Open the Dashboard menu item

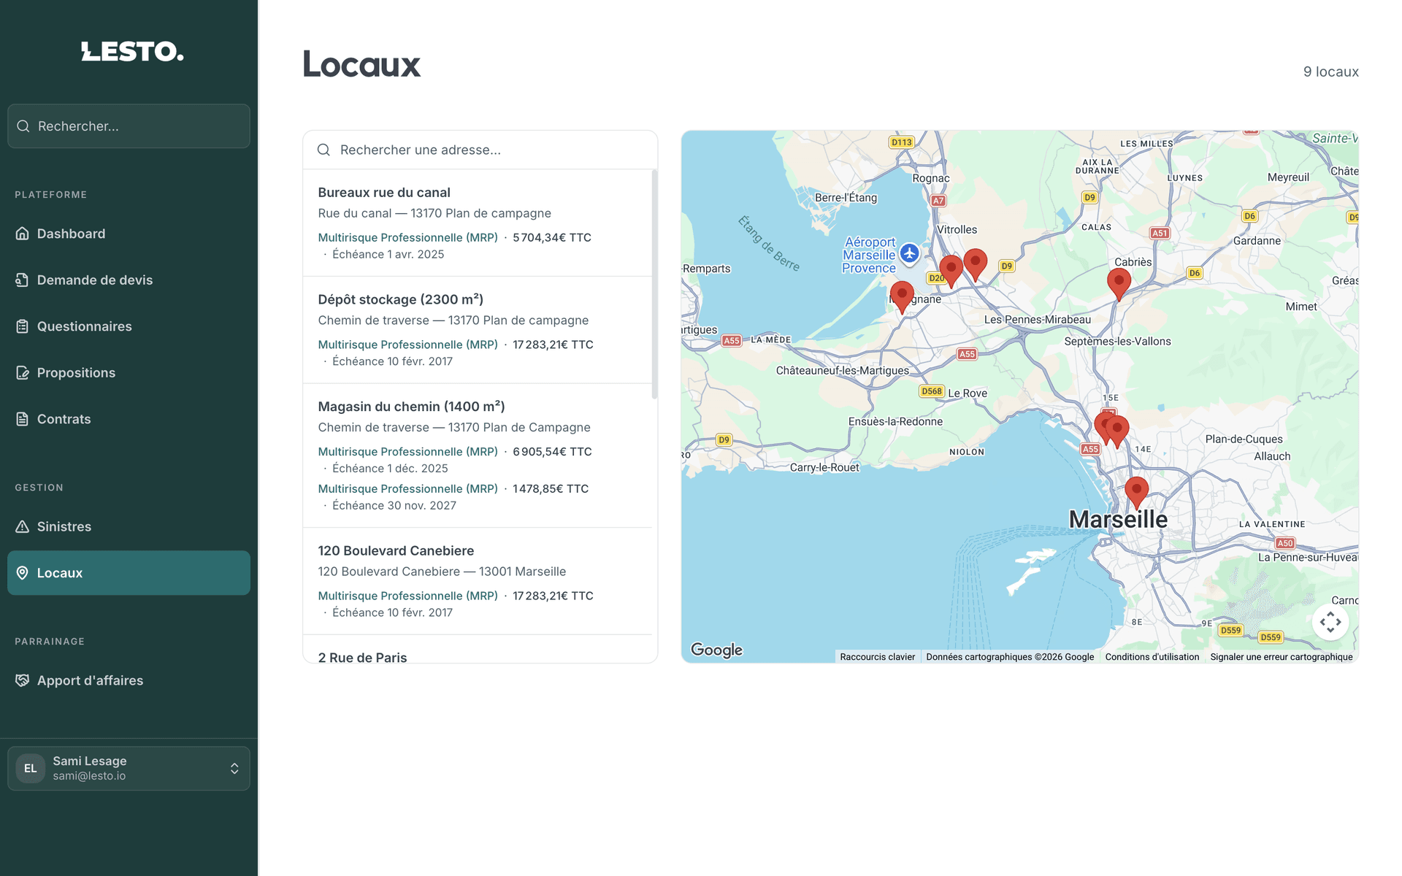(x=129, y=234)
